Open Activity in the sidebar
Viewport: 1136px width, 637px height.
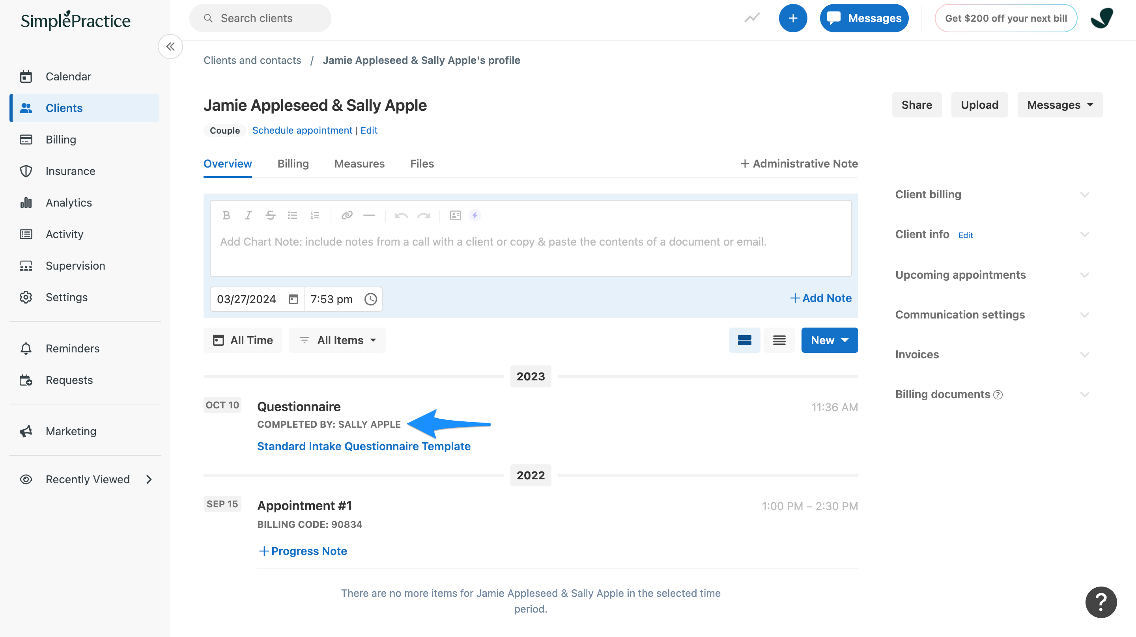click(x=84, y=234)
